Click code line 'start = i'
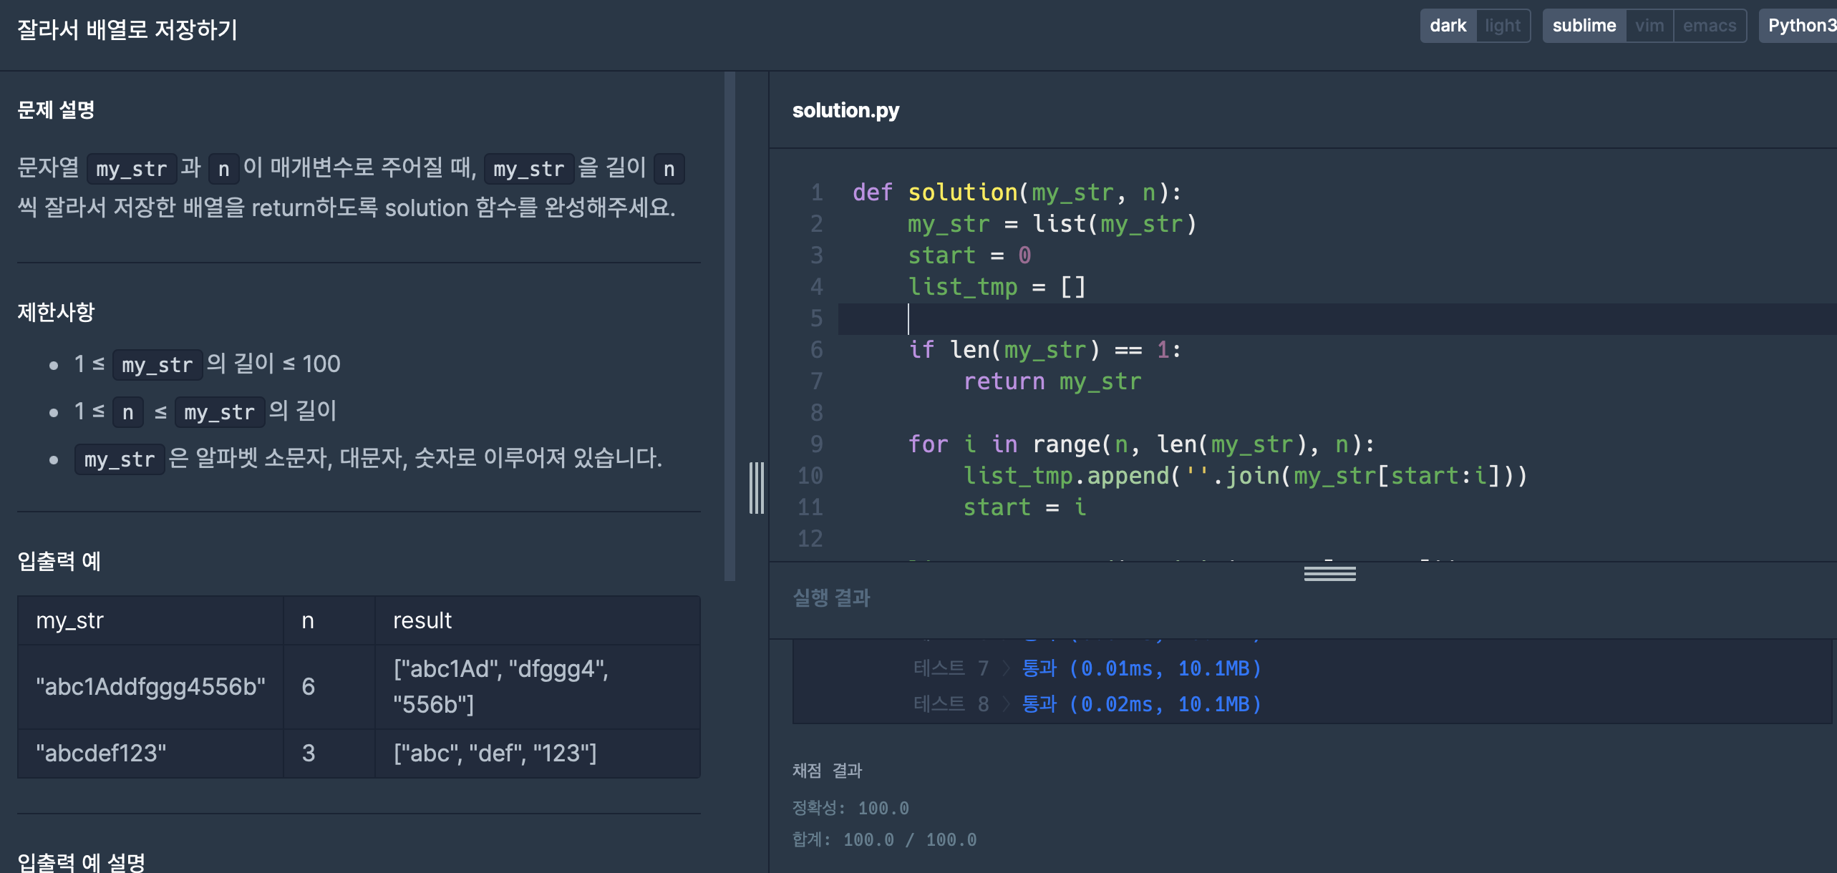This screenshot has height=873, width=1837. coord(1024,507)
